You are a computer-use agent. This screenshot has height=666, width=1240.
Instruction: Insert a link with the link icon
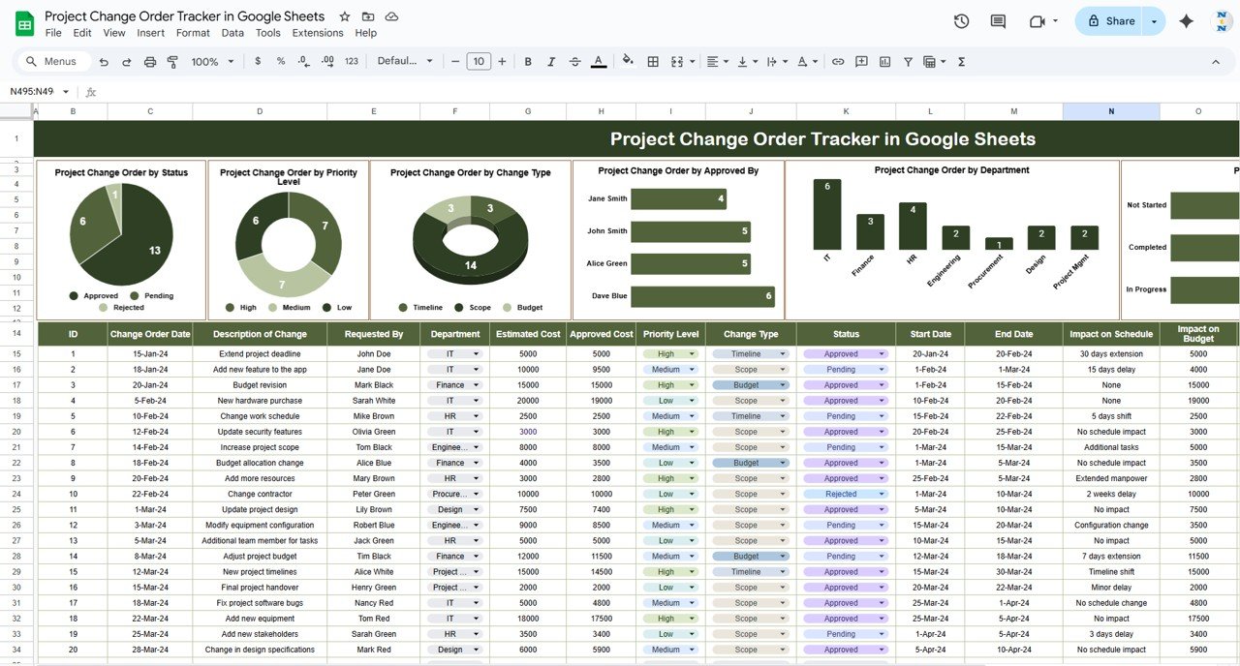tap(837, 61)
